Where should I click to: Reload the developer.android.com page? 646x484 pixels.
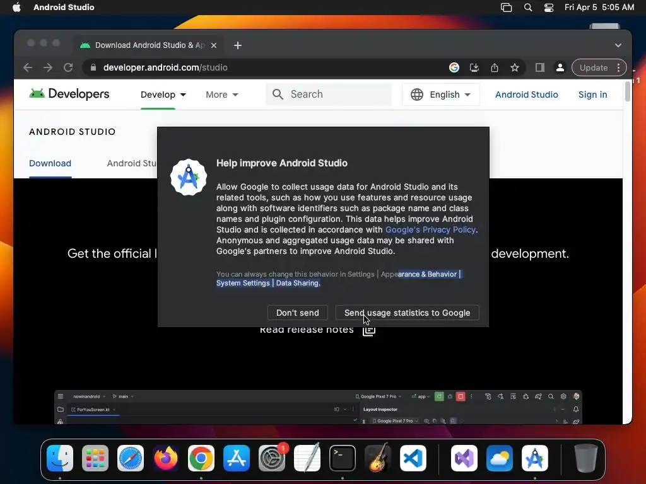pyautogui.click(x=68, y=67)
